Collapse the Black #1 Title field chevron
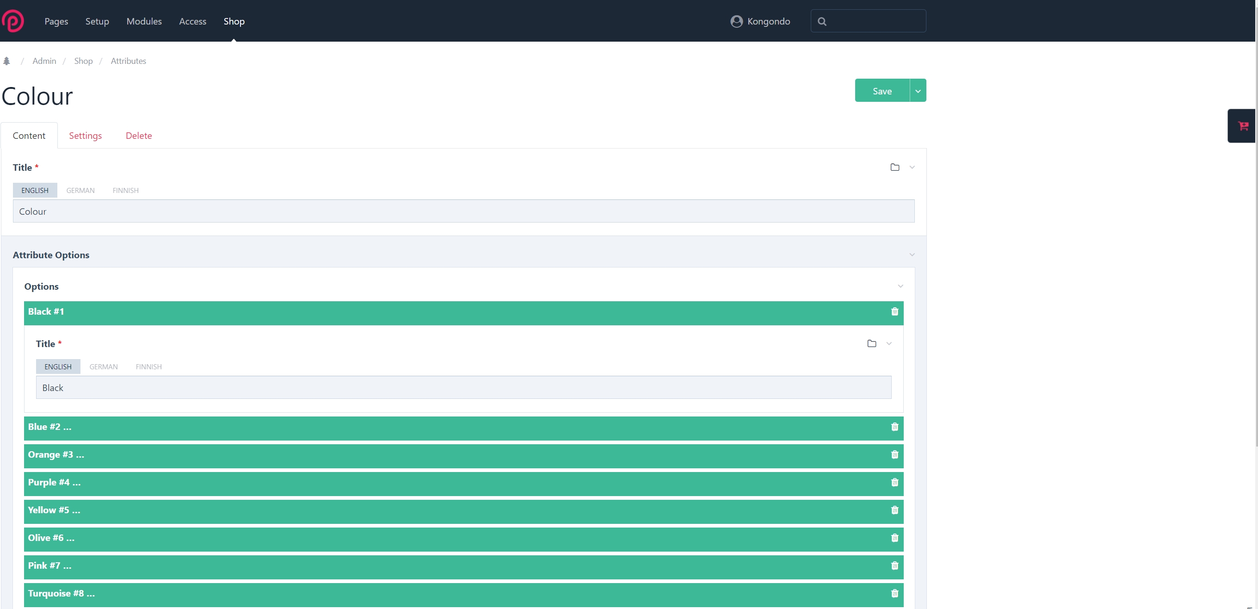Screen dimensions: 1258x609 [x=889, y=343]
